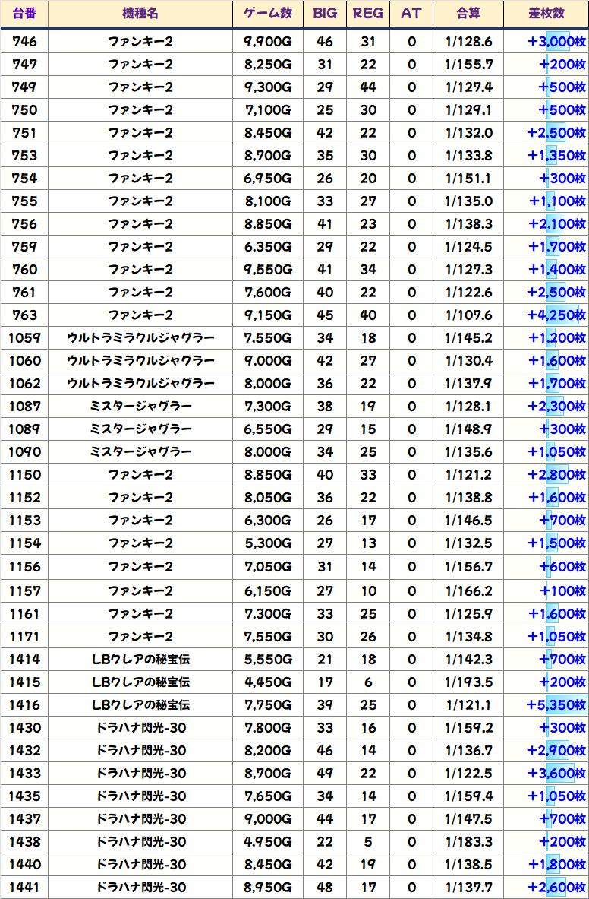Viewport: 589px width, 899px height.
Task: Click the 差枚数 column header
Action: [546, 14]
